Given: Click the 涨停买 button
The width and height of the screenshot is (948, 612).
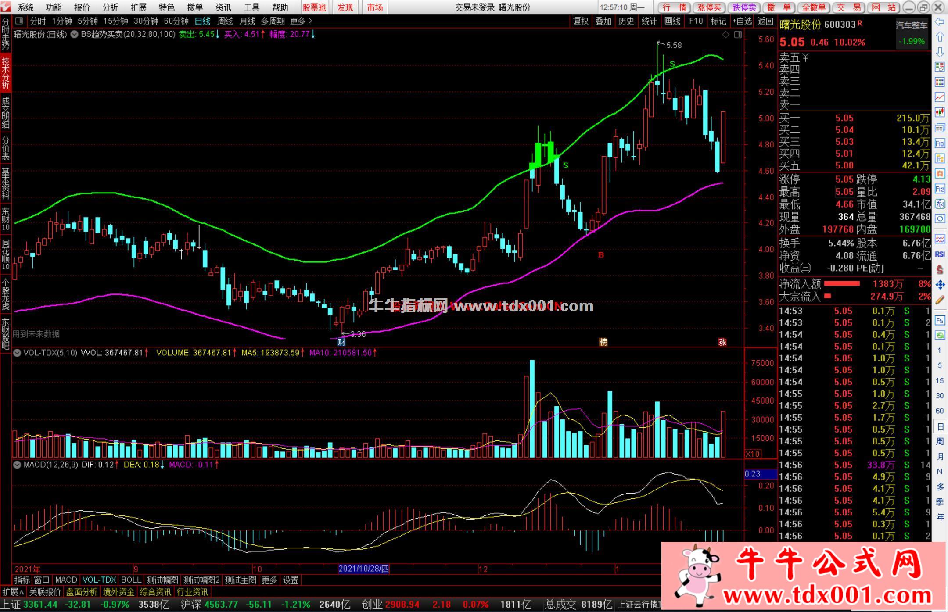Looking at the screenshot, I should (x=709, y=7).
